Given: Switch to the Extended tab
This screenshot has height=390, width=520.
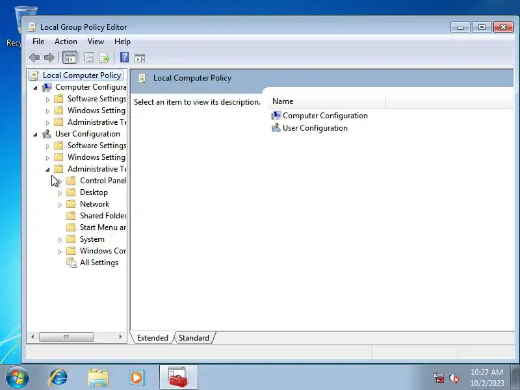Looking at the screenshot, I should (x=152, y=338).
